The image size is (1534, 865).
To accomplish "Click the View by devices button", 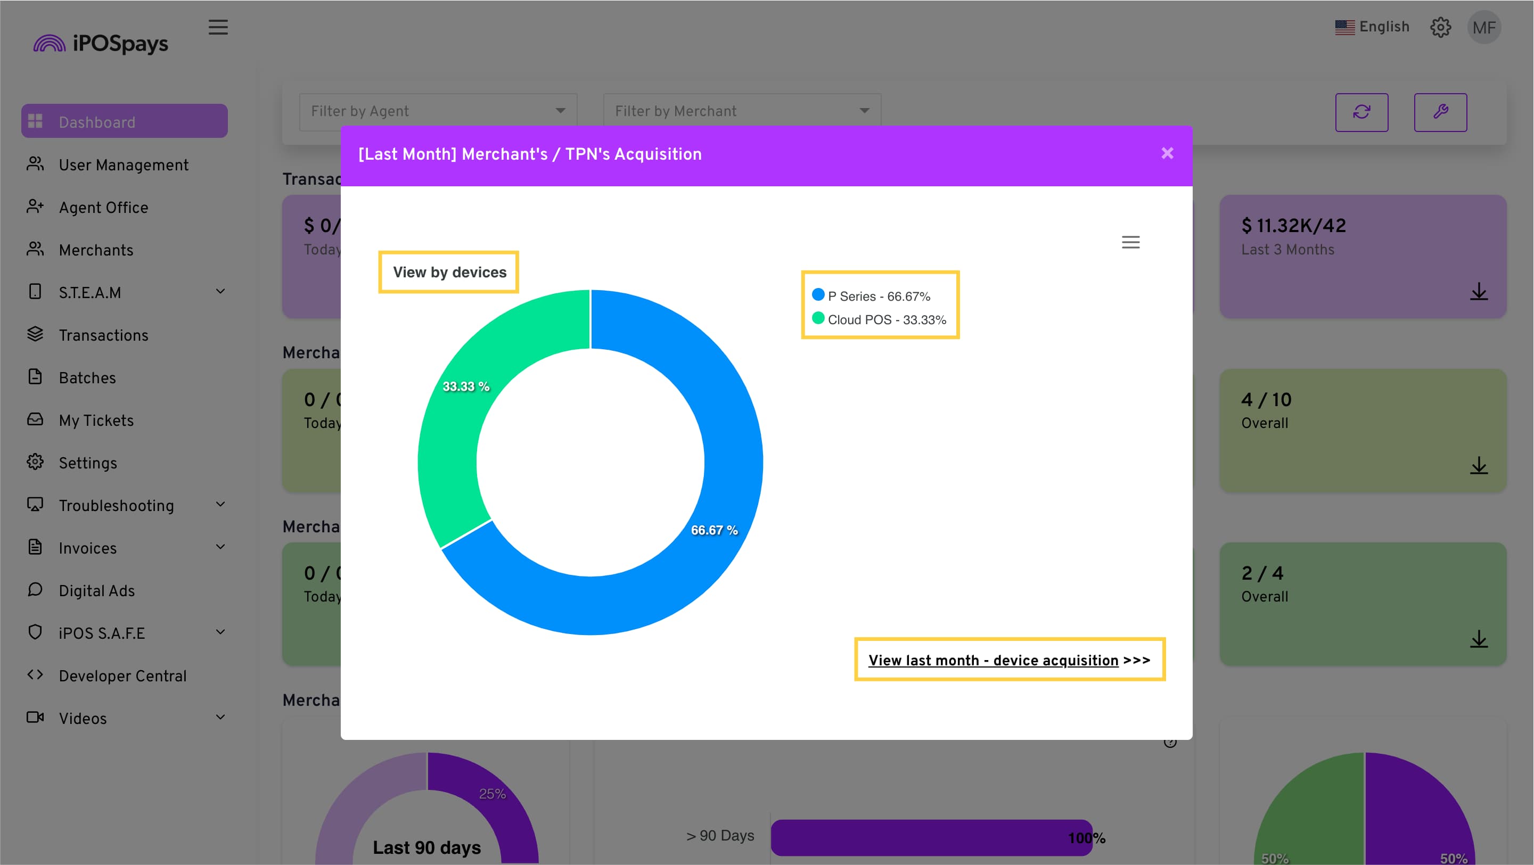I will (449, 272).
